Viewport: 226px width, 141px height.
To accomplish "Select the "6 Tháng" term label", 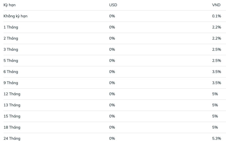I will [11, 72].
